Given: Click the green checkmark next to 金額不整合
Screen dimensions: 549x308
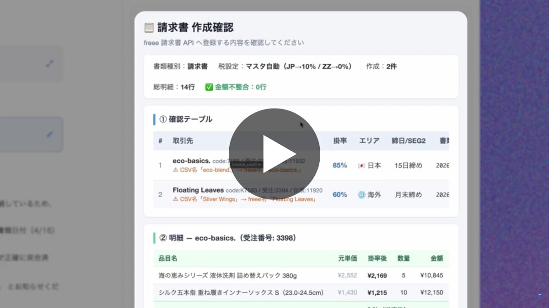Looking at the screenshot, I should click(209, 87).
